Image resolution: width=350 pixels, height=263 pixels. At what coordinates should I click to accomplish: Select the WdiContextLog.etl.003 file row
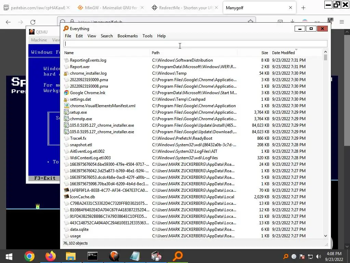click(x=185, y=158)
